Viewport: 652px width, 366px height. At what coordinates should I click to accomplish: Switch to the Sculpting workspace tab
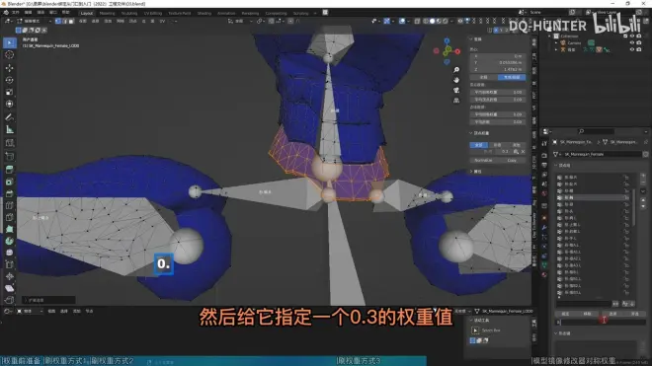point(128,13)
